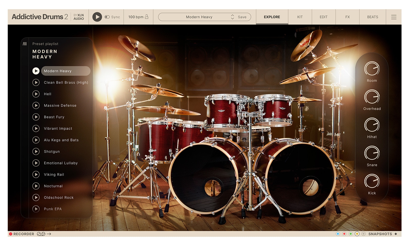Play the Nocturnal preset
417x245 pixels.
36,186
